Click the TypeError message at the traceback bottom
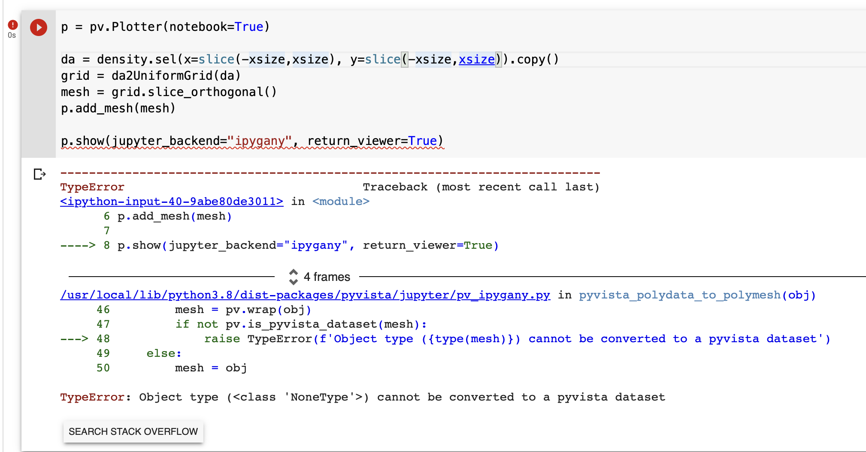Screen dimensions: 866x452 [x=363, y=397]
